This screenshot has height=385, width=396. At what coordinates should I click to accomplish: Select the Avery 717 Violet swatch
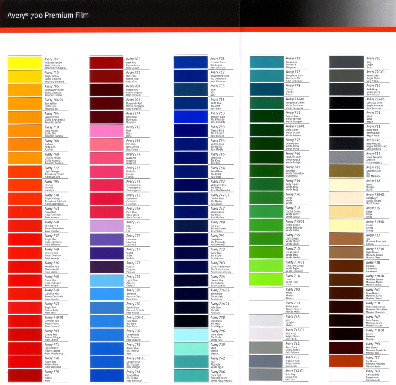pos(107,253)
